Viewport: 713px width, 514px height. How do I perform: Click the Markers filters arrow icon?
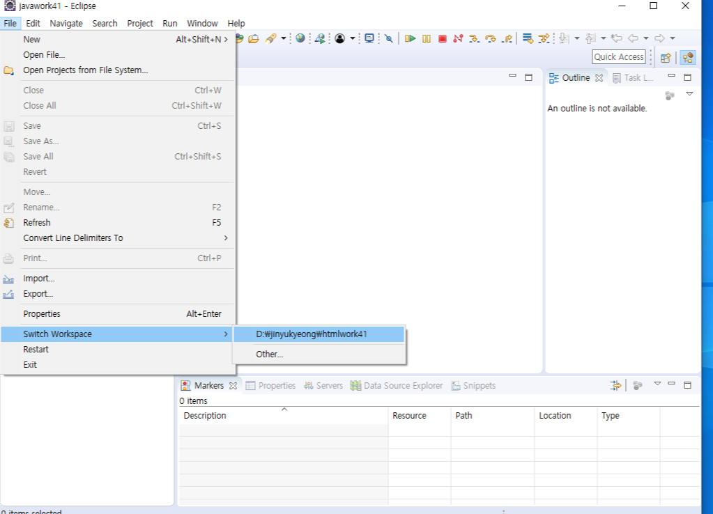[x=615, y=386]
